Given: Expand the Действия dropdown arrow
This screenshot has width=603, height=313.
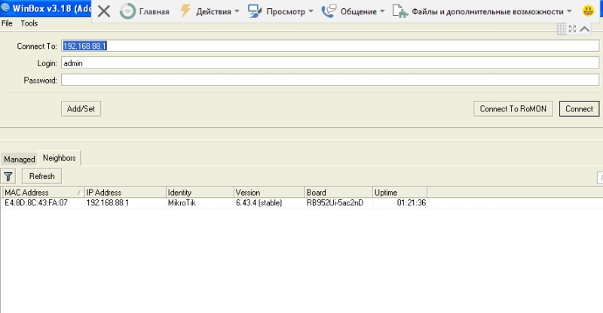Looking at the screenshot, I should [x=237, y=11].
